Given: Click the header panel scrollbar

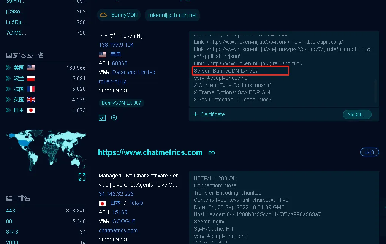Looking at the screenshot, I should 375,90.
